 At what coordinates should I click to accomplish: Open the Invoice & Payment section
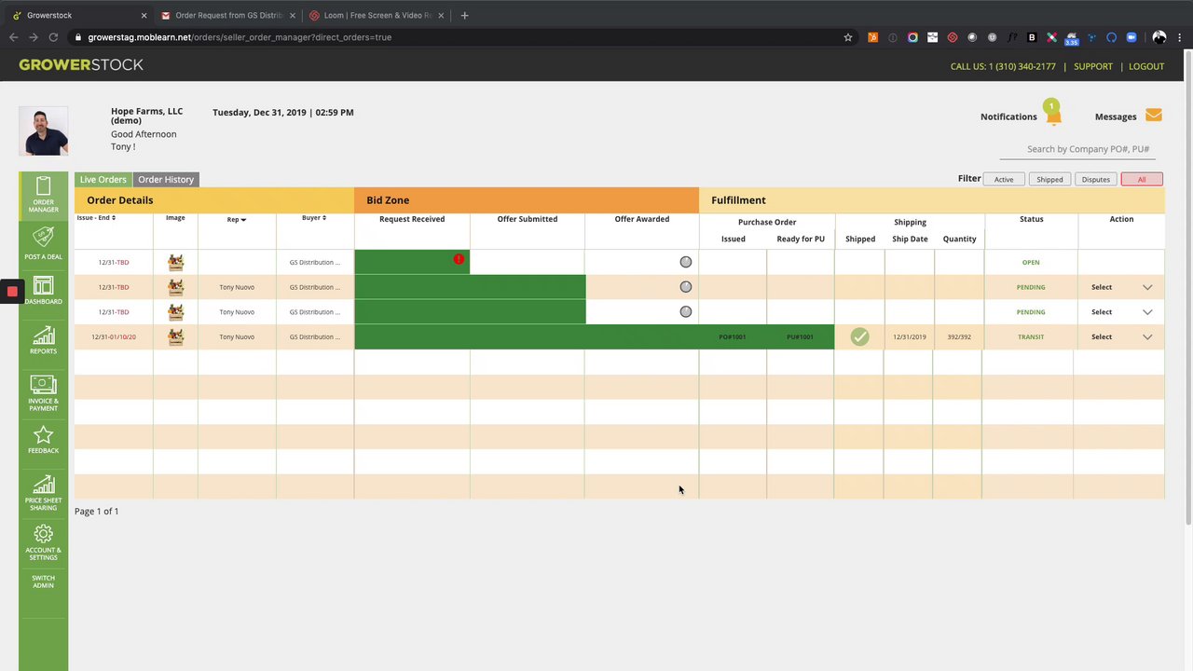point(43,393)
